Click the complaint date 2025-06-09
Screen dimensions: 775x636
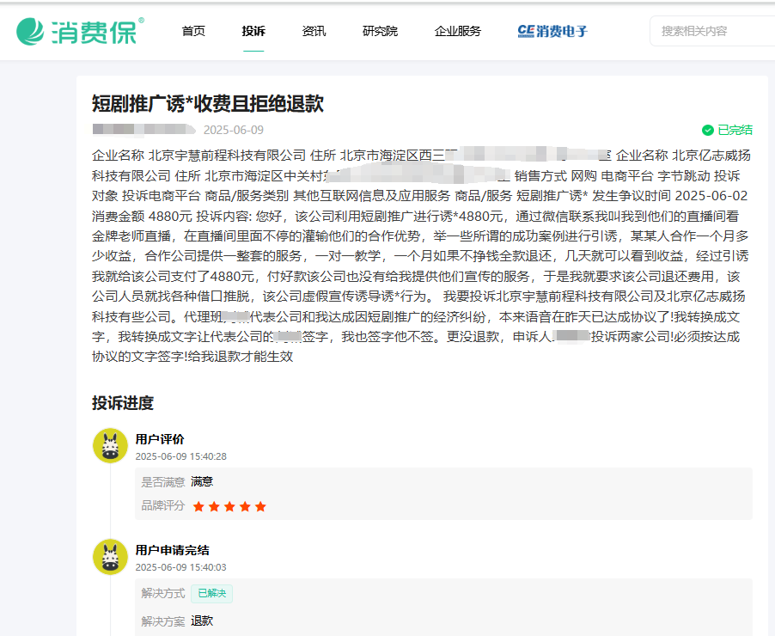click(234, 130)
